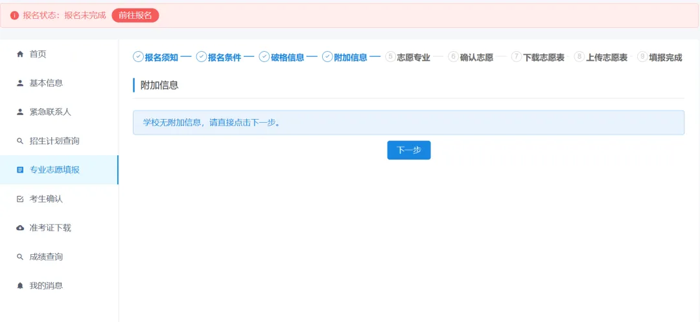Click the magnifier icon beside 成绩查询
The width and height of the screenshot is (700, 322).
point(19,257)
